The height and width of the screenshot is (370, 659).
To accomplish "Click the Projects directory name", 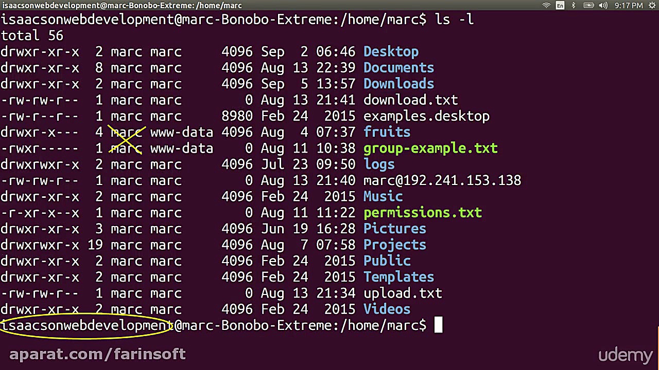I will point(394,245).
